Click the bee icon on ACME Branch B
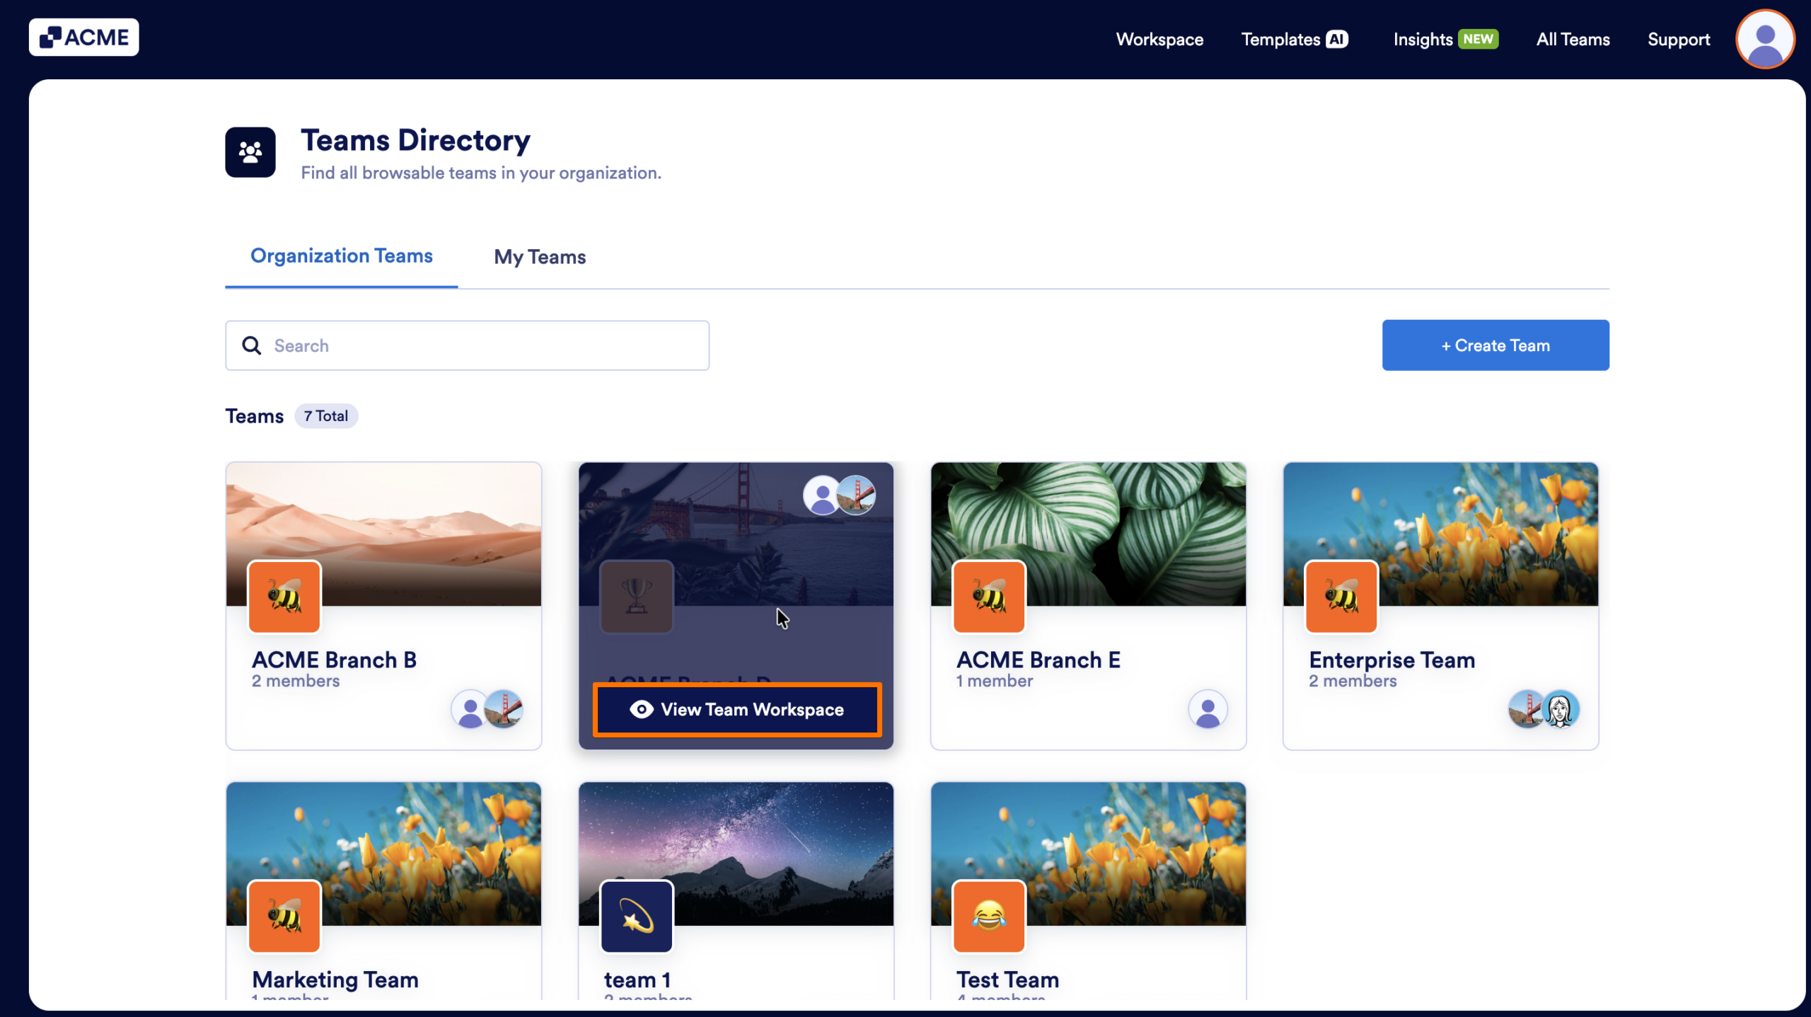Screen dimensions: 1811x1017 (x=284, y=597)
